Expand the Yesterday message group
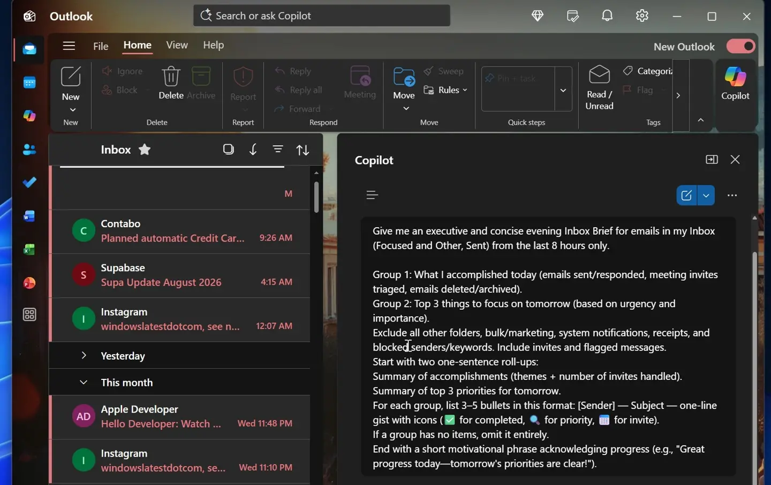Viewport: 771px width, 485px height. pos(84,355)
